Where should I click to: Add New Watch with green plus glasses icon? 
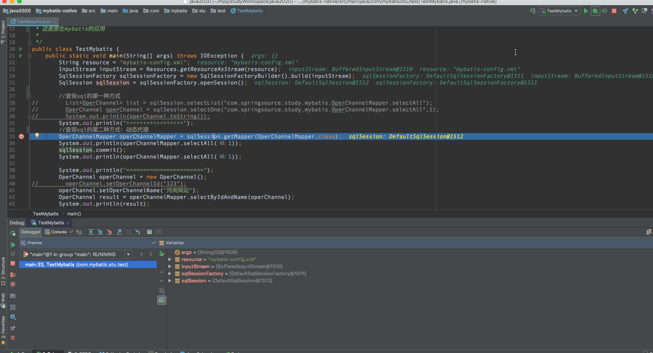point(162,254)
